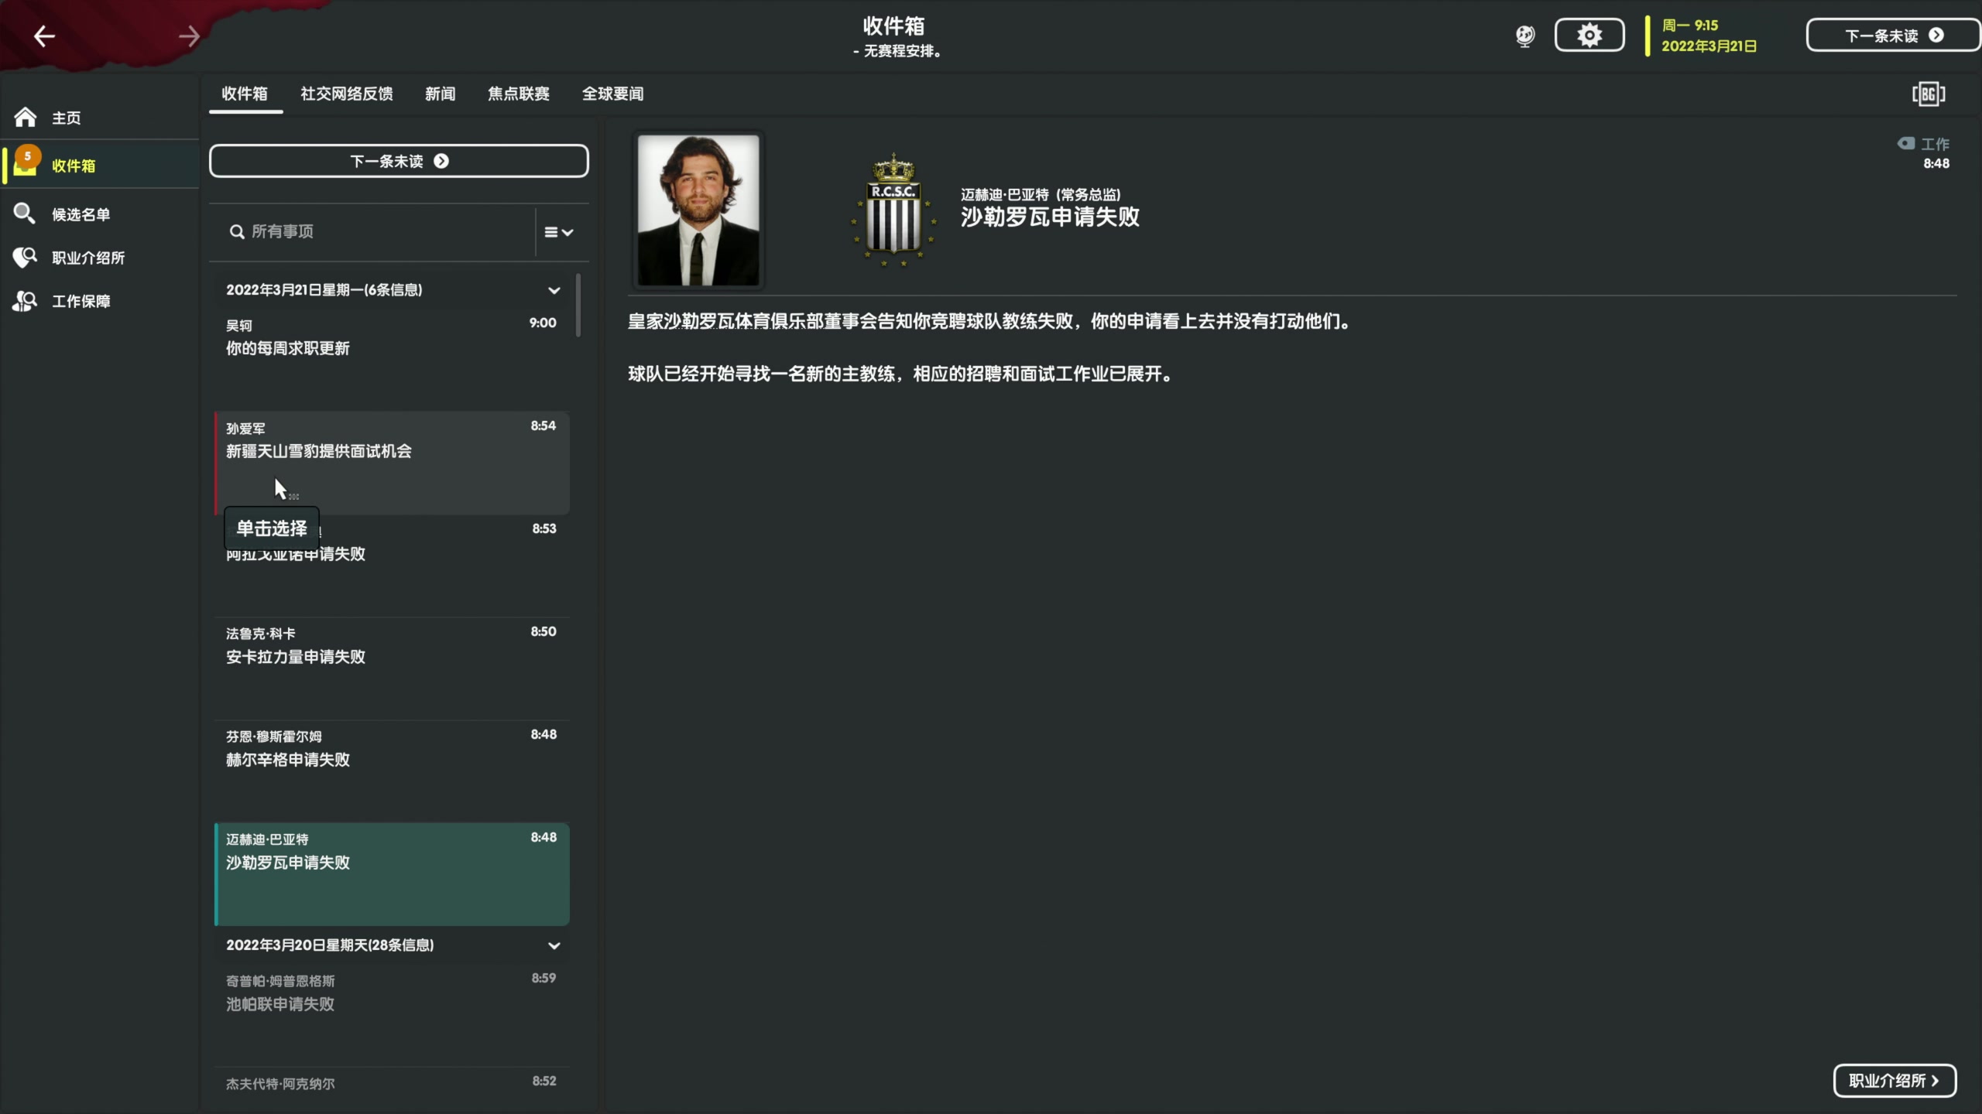
Task: Switch to the 焦点联赛 tab
Action: tap(518, 94)
